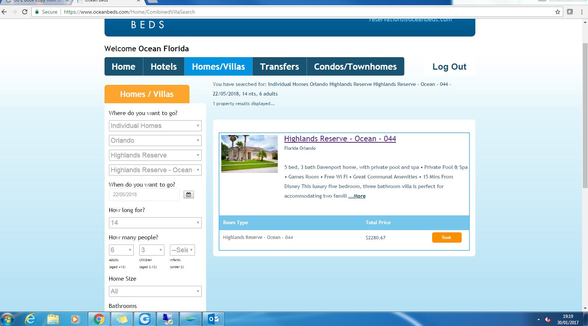This screenshot has height=326, width=588.
Task: Open the blue G application in the taskbar
Action: (145, 319)
